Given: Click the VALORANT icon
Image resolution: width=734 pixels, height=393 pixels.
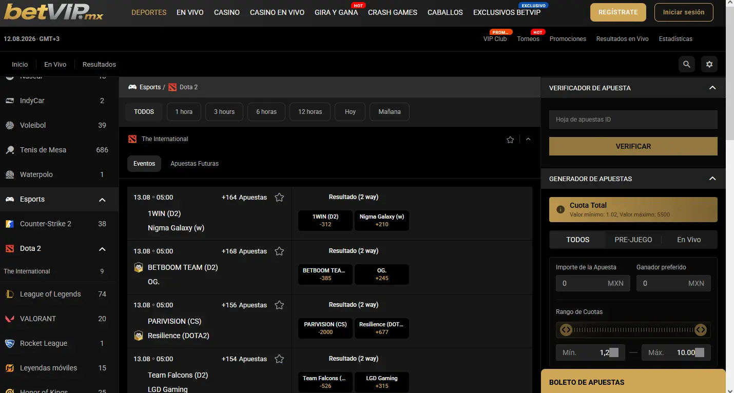Looking at the screenshot, I should pos(10,319).
